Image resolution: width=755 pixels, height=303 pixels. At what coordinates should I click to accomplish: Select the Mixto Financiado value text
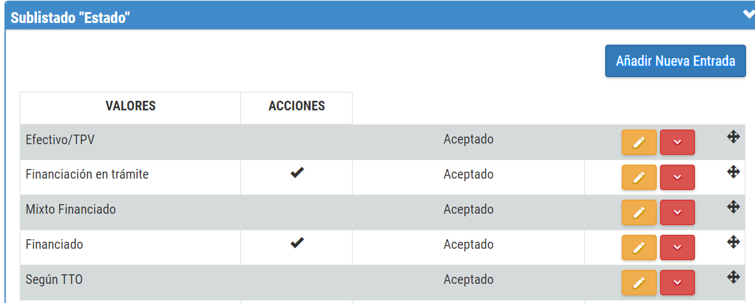tap(70, 209)
